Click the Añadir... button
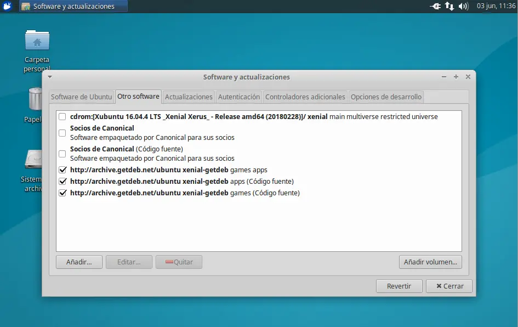 (79, 262)
